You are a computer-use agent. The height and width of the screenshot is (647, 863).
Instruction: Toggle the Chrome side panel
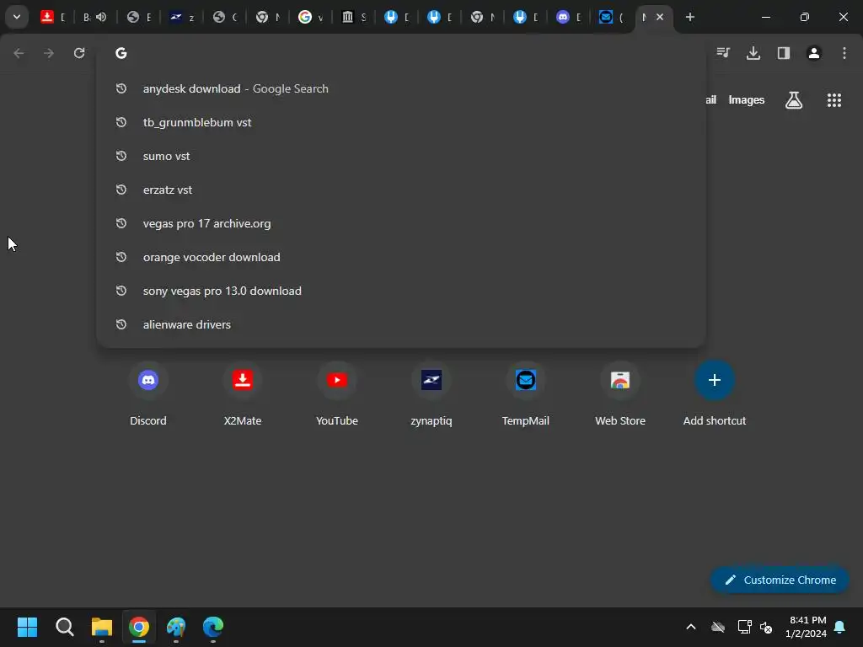pos(784,53)
